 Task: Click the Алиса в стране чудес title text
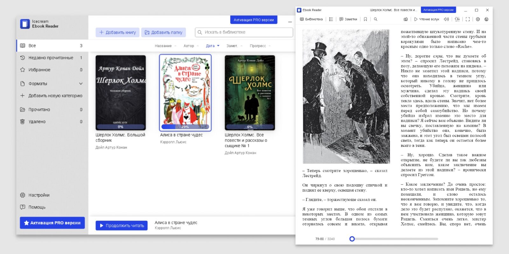coord(181,135)
